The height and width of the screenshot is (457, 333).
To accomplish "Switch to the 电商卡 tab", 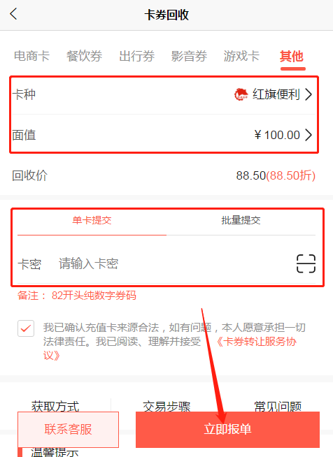I will 31,56.
